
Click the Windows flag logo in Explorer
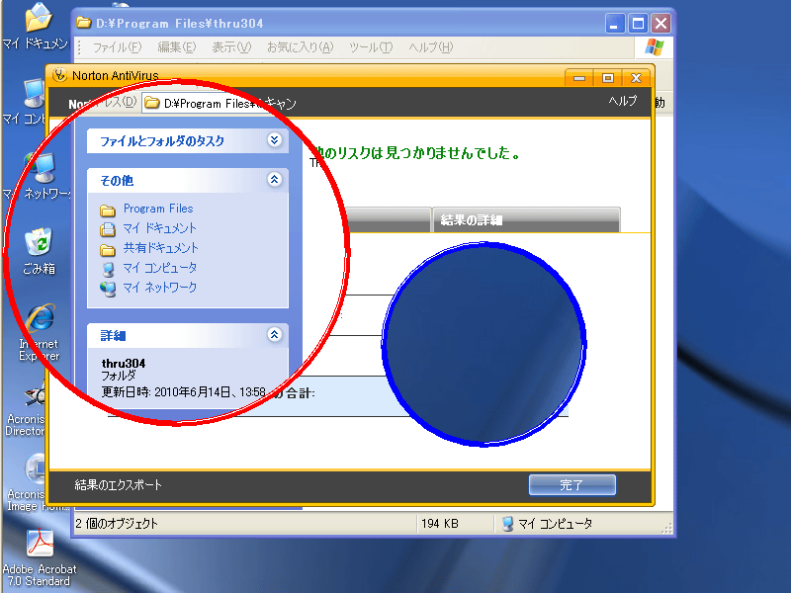pos(655,46)
